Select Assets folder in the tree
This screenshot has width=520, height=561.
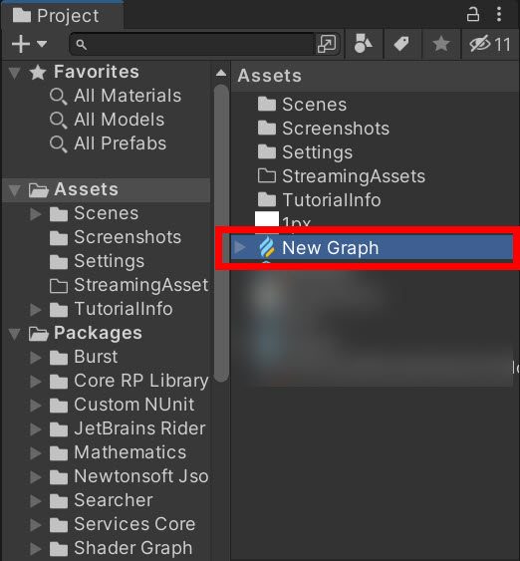click(x=86, y=189)
